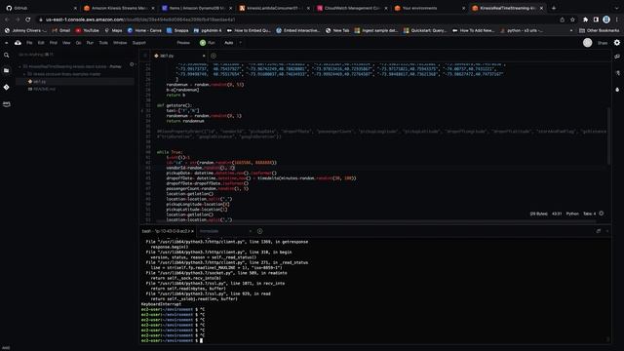
Task: Open the Tools menu
Action: [x=103, y=43]
